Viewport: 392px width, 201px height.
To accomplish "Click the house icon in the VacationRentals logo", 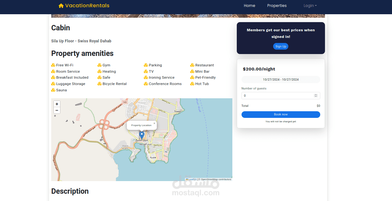I will (61, 6).
